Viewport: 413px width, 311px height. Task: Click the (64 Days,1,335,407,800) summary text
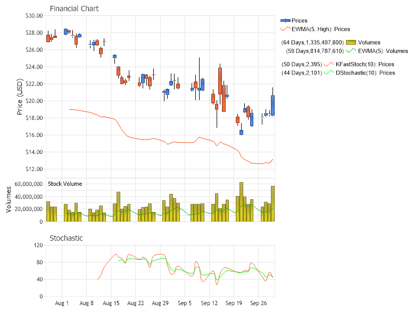[312, 42]
